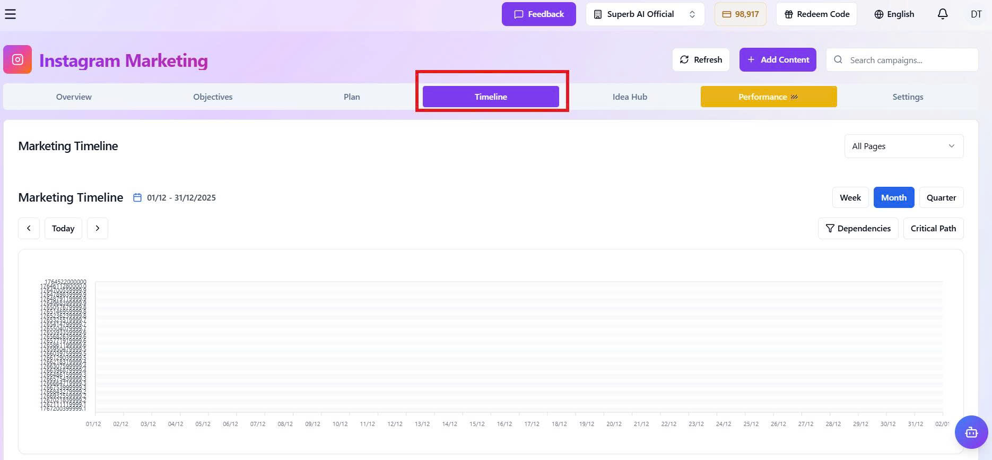Switch timeline view to Week
This screenshot has height=460, width=992.
[x=850, y=197]
